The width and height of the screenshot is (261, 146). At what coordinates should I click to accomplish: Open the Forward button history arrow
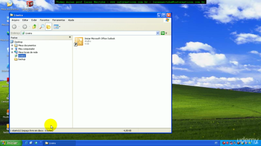[x=29, y=26]
